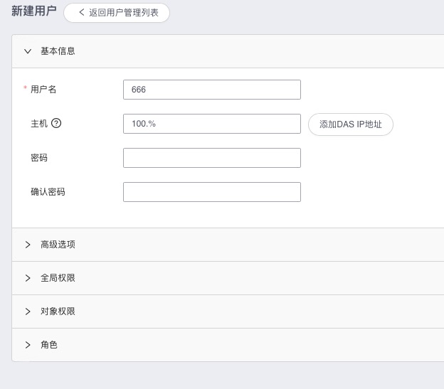Collapse the 基本信息 section

click(x=28, y=51)
